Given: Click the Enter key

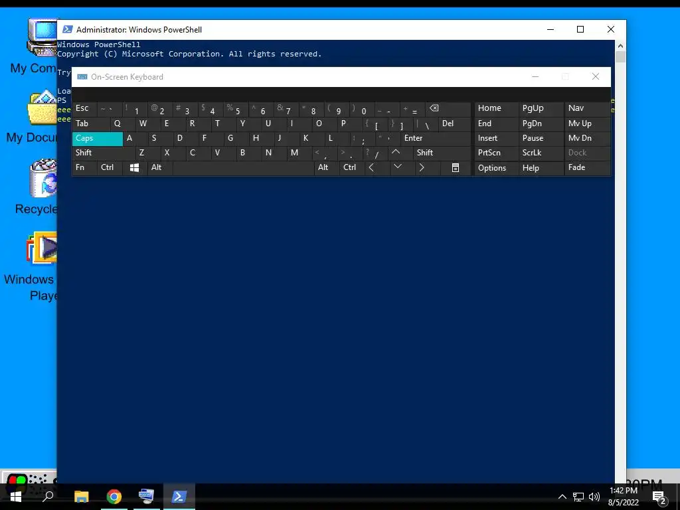Looking at the screenshot, I should click(x=436, y=138).
